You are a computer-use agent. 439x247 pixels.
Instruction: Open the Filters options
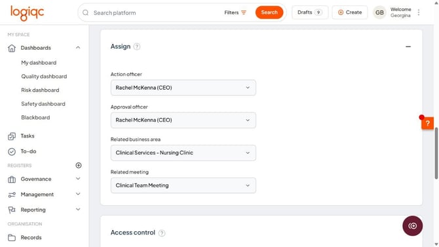point(235,12)
